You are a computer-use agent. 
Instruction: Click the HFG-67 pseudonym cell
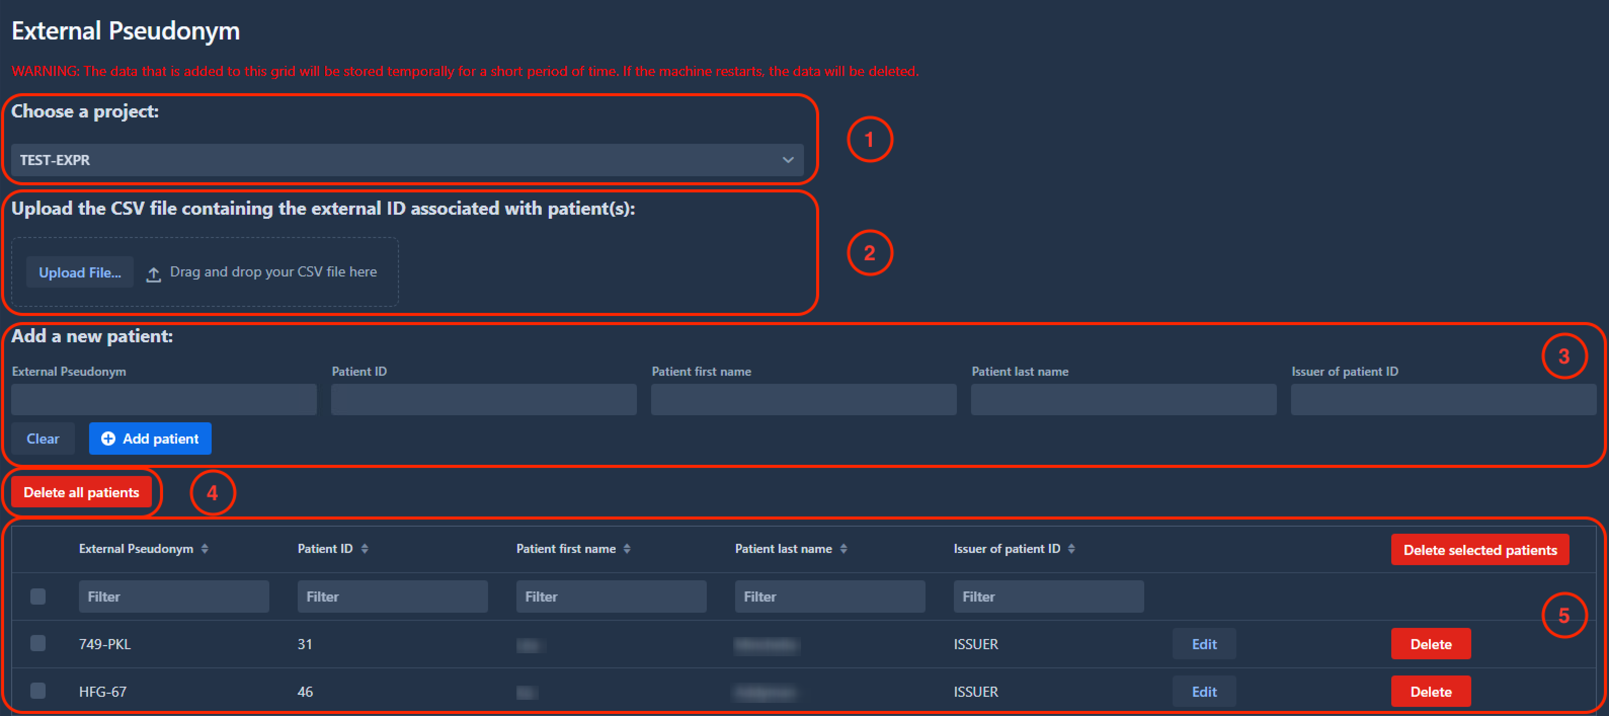click(102, 692)
